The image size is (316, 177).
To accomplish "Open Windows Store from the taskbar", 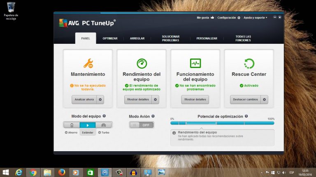I will coord(90,172).
